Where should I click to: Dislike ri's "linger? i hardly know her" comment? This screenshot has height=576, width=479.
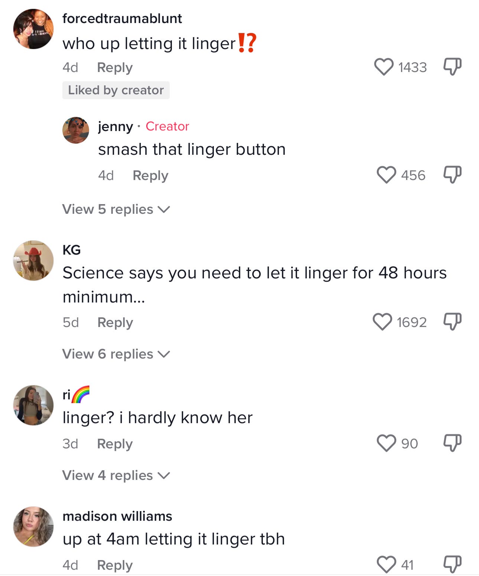(452, 443)
